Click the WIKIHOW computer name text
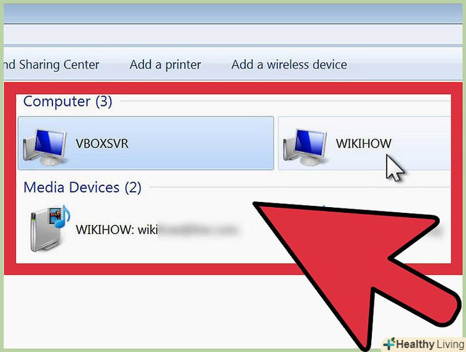 pyautogui.click(x=364, y=144)
